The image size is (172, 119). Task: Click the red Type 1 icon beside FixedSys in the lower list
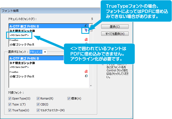tap(86, 72)
